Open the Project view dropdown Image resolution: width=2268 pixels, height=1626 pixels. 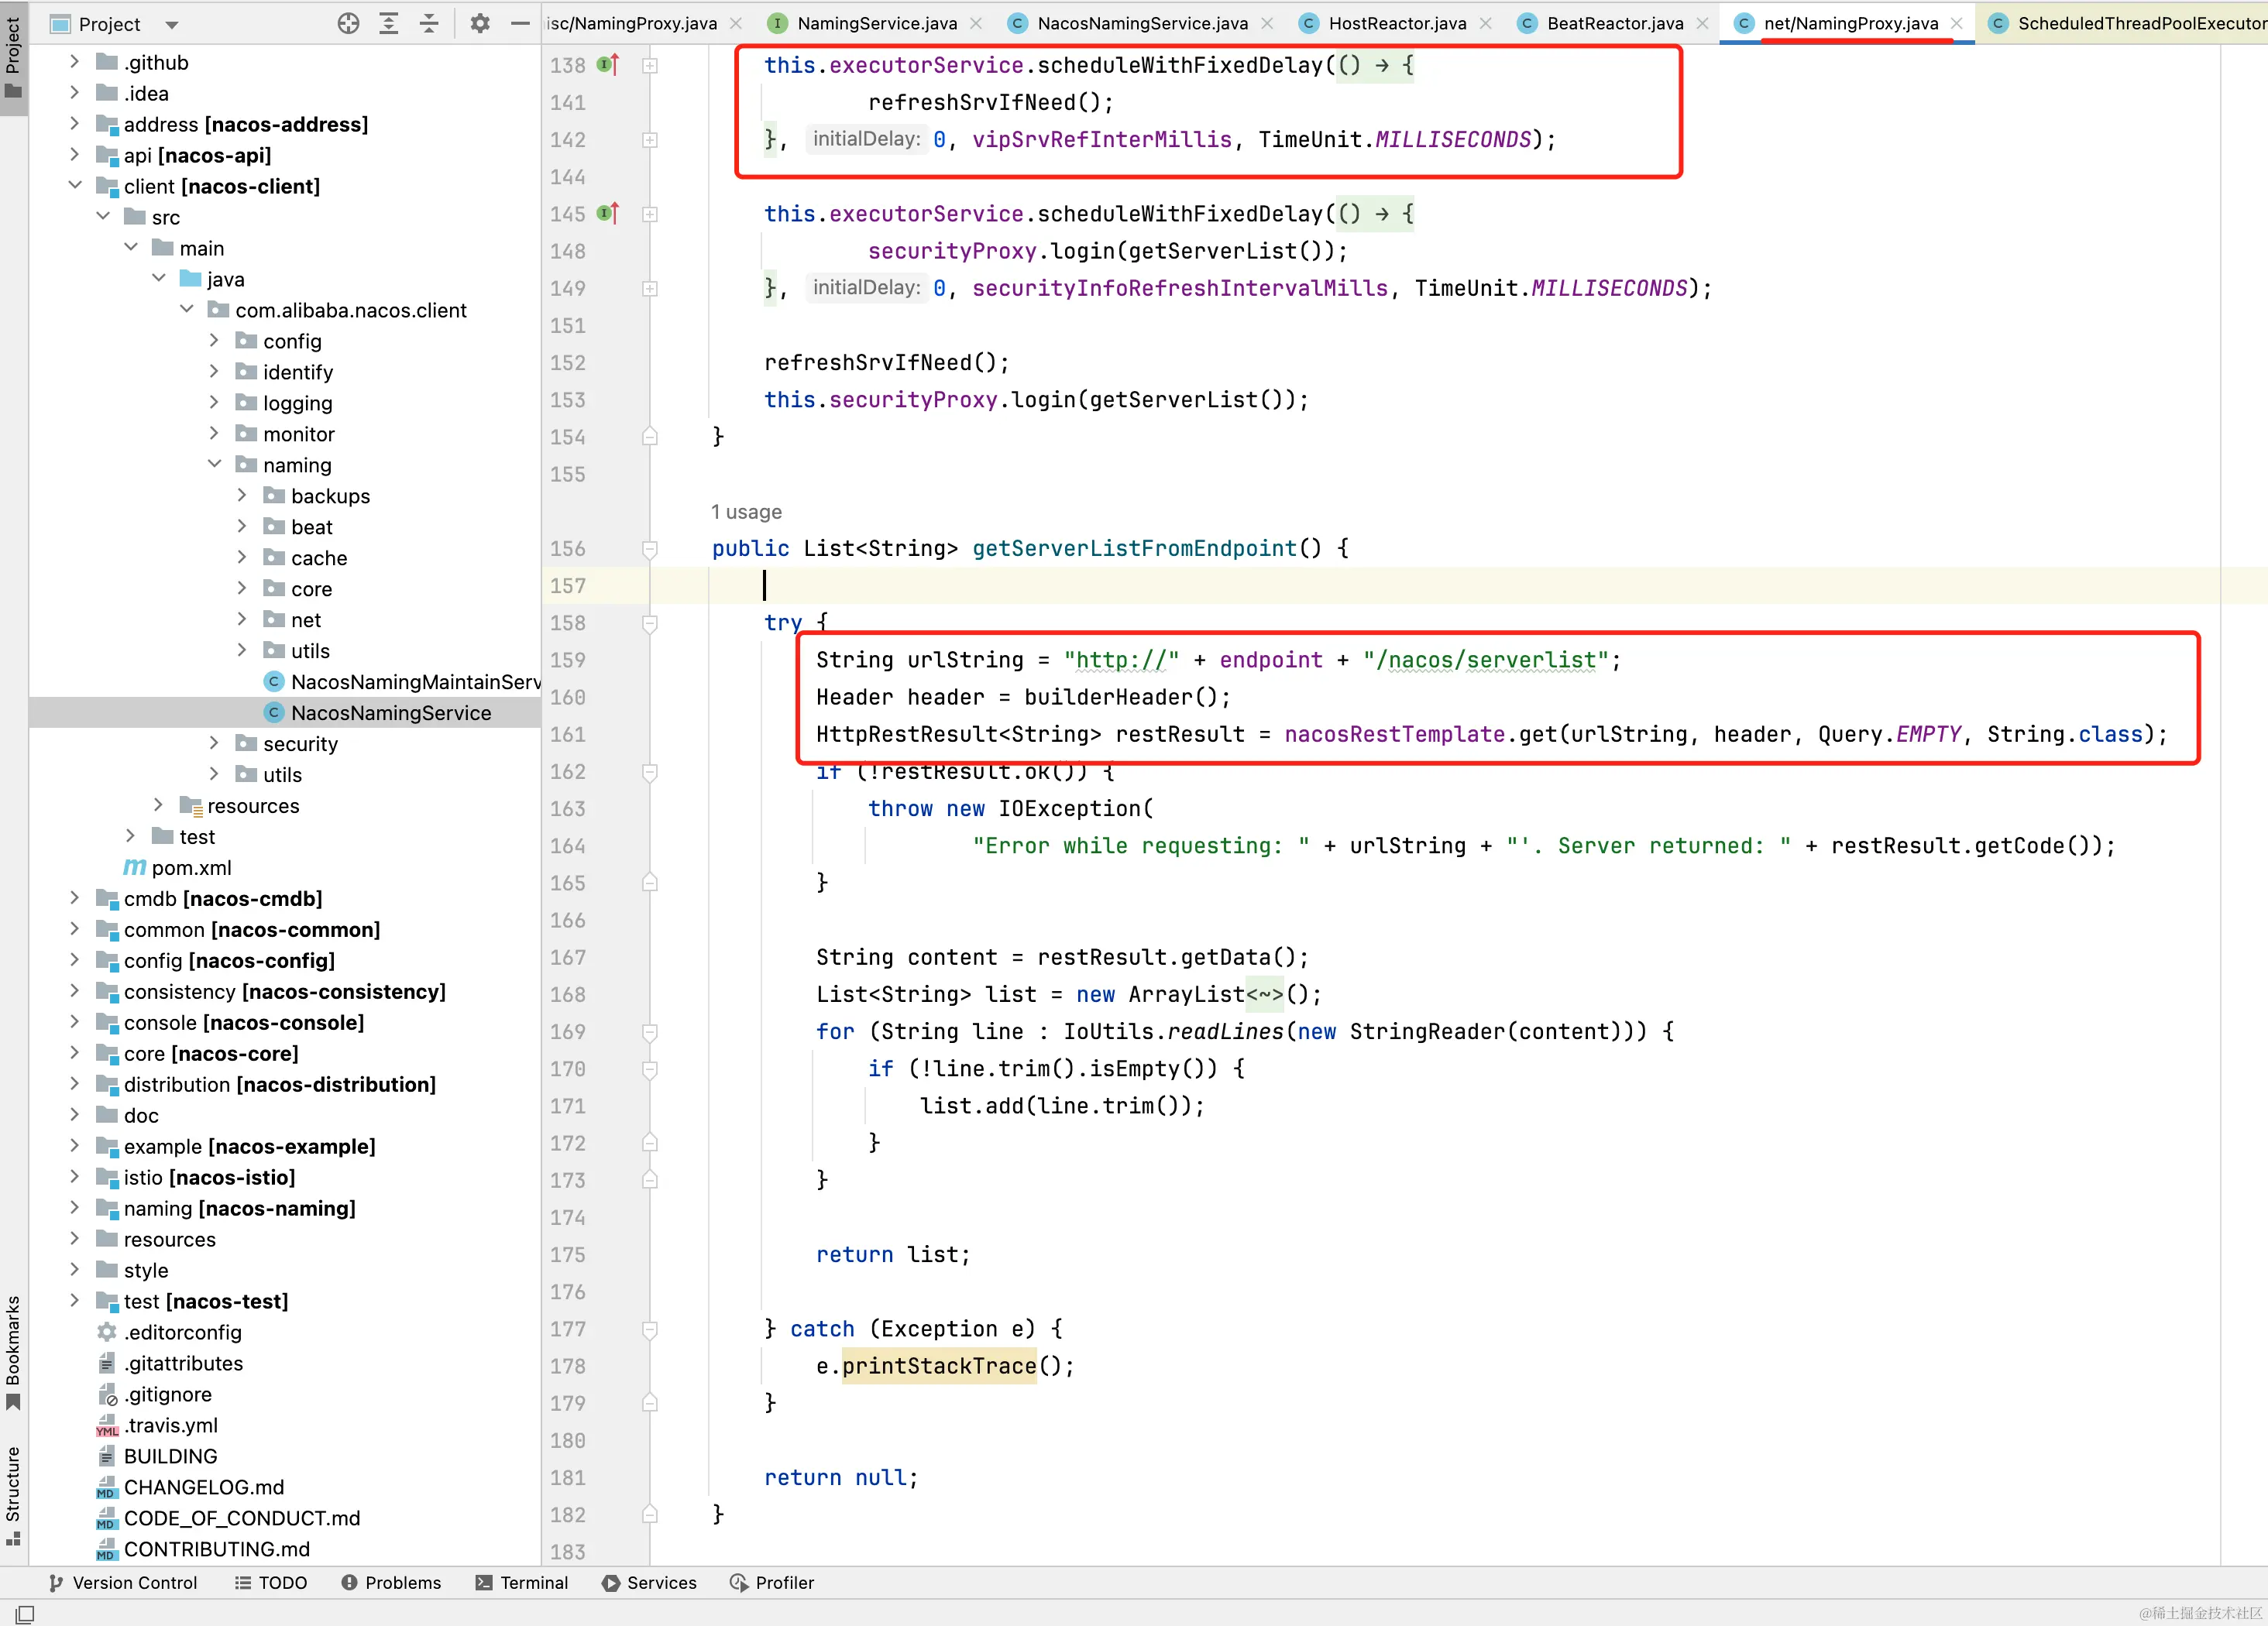pyautogui.click(x=171, y=25)
